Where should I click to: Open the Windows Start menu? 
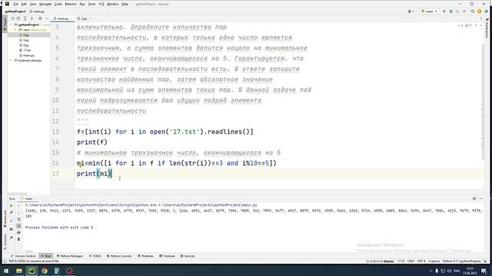[x=6, y=271]
